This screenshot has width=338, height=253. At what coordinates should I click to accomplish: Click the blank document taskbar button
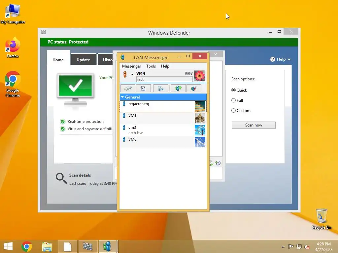(x=67, y=246)
